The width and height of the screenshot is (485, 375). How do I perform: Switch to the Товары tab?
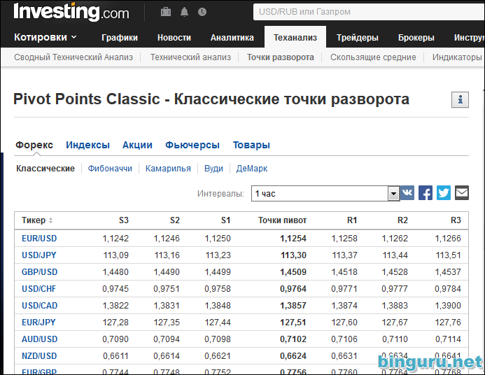(x=251, y=145)
